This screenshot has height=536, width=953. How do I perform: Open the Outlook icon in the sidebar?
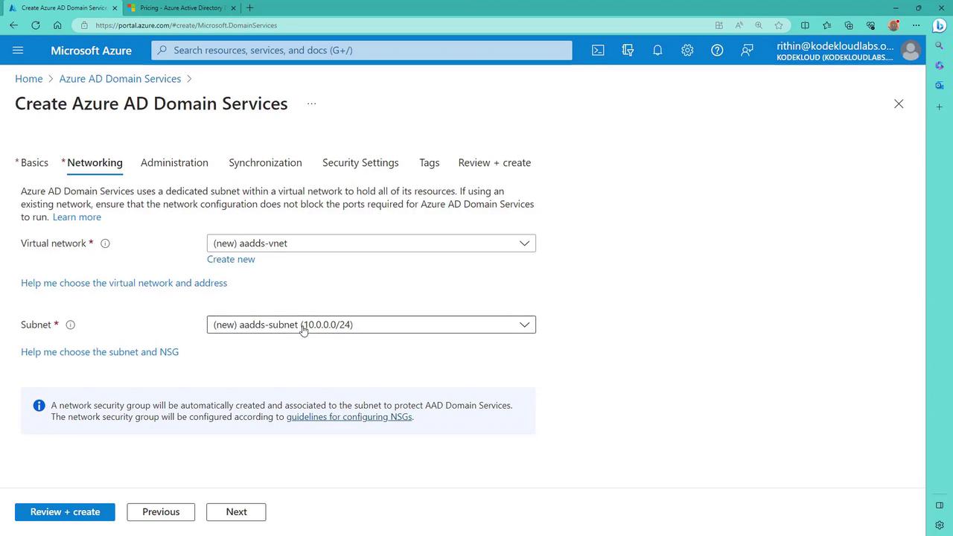coord(940,86)
